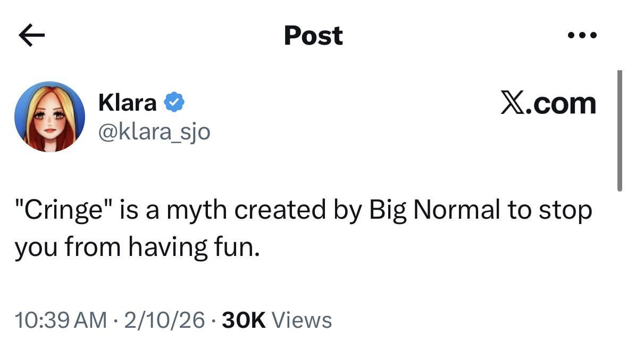
Task: Click the phrase "Big Normal" in the post
Action: pyautogui.click(x=434, y=211)
